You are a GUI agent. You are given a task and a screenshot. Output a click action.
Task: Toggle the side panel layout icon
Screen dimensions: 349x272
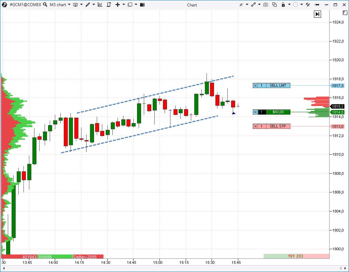click(142, 4)
